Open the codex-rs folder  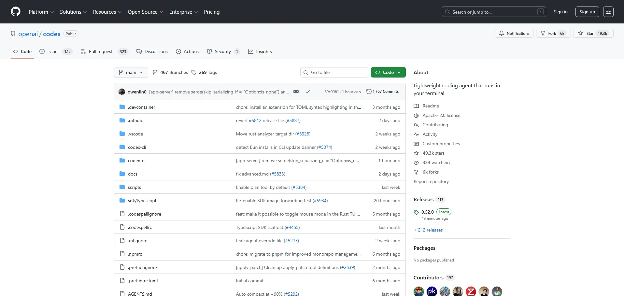(x=136, y=161)
